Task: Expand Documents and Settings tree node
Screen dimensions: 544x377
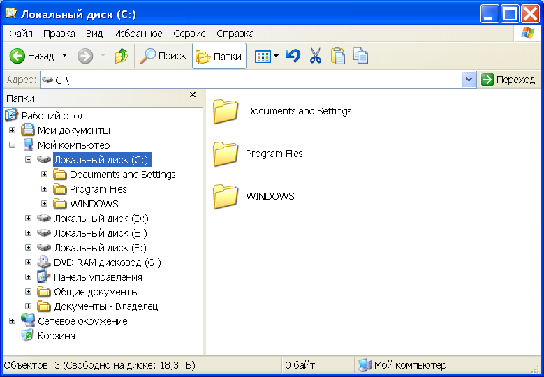Action: (x=45, y=174)
